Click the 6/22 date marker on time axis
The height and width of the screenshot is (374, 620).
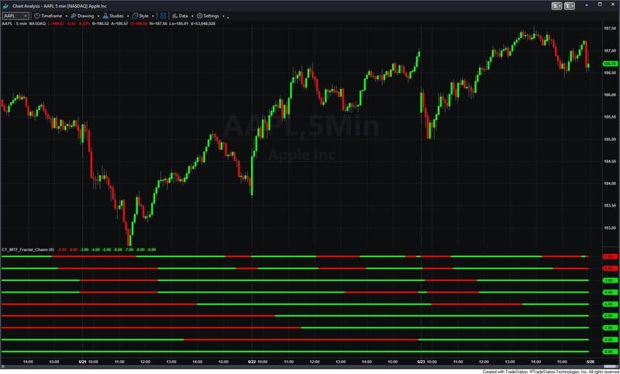[x=252, y=362]
